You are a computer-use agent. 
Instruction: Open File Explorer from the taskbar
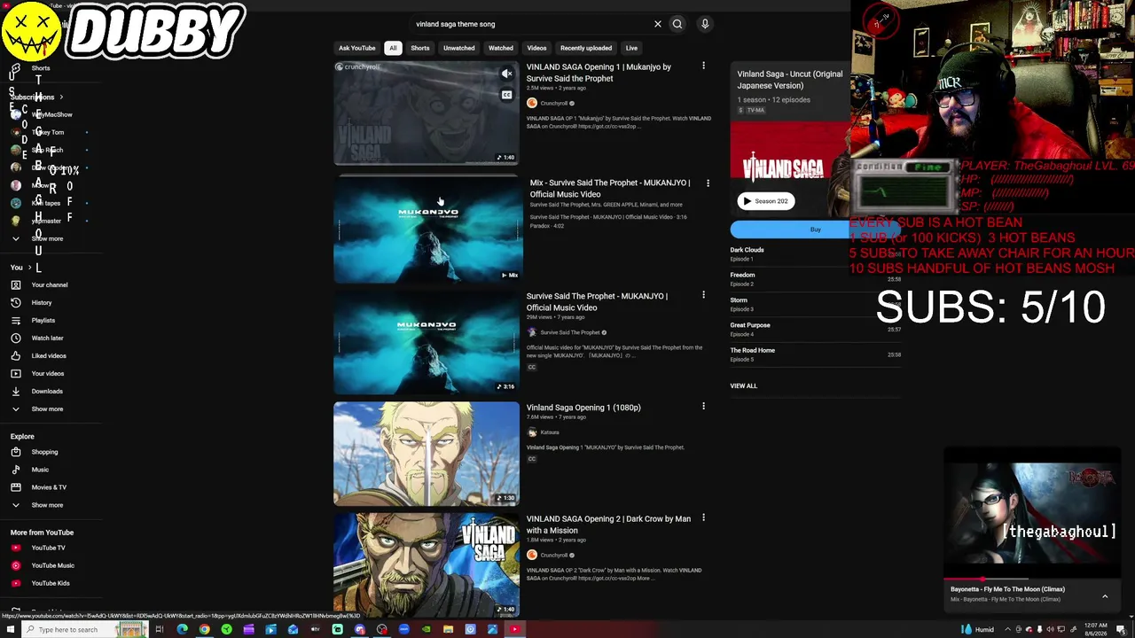coord(448,629)
